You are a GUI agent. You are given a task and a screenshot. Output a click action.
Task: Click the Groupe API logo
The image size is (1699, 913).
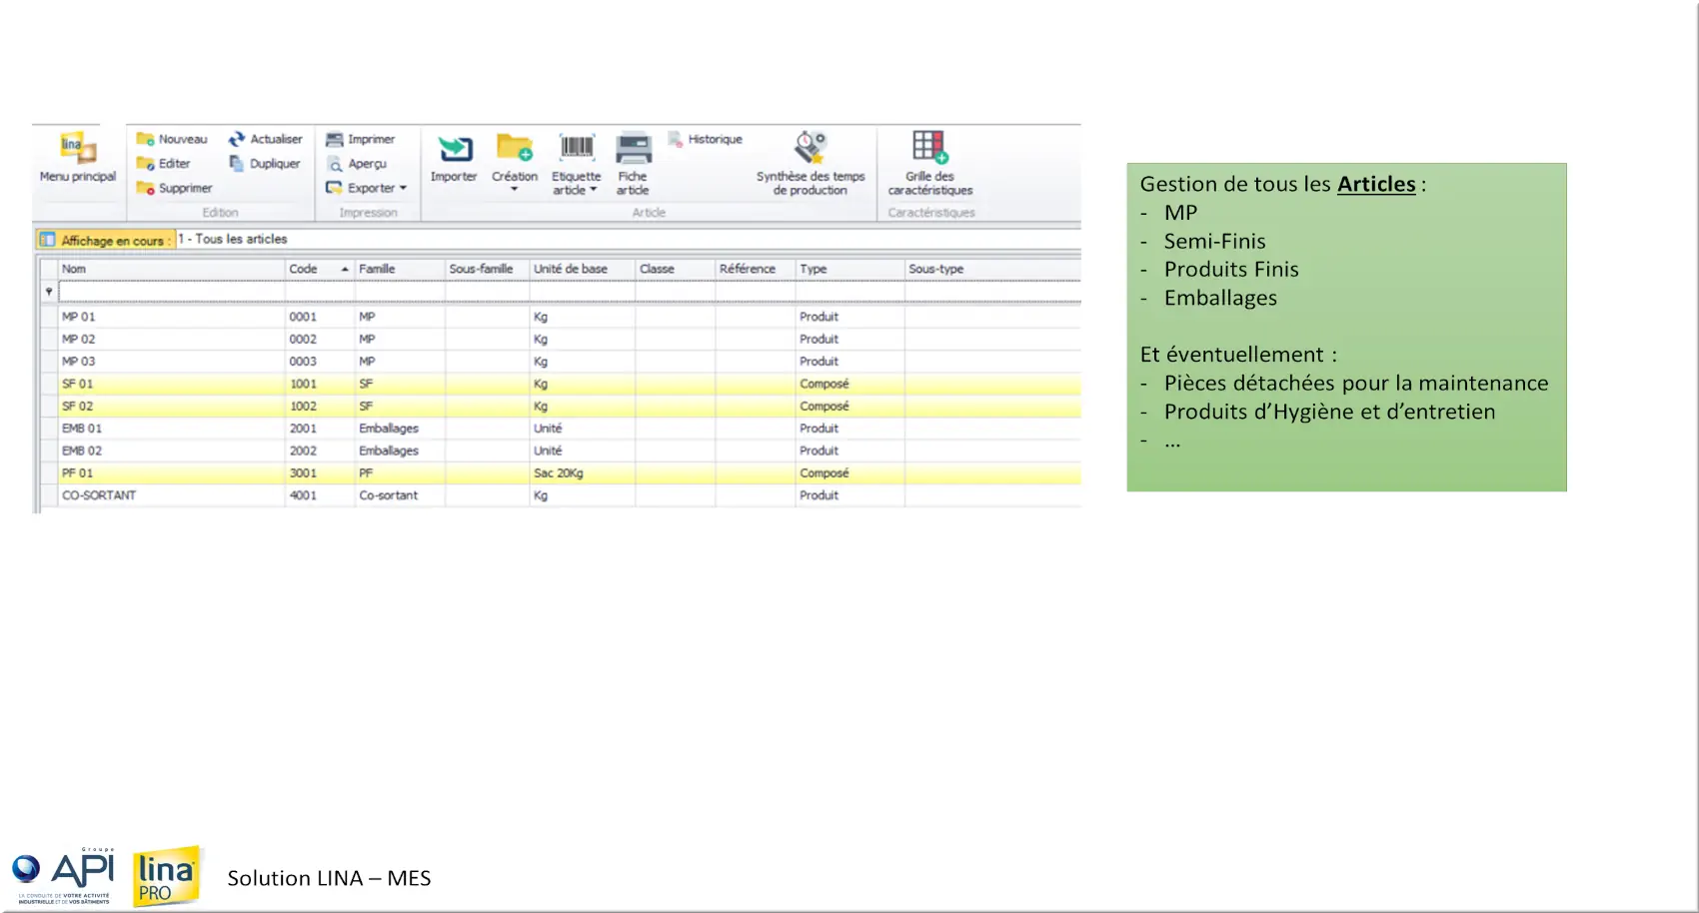tap(64, 877)
